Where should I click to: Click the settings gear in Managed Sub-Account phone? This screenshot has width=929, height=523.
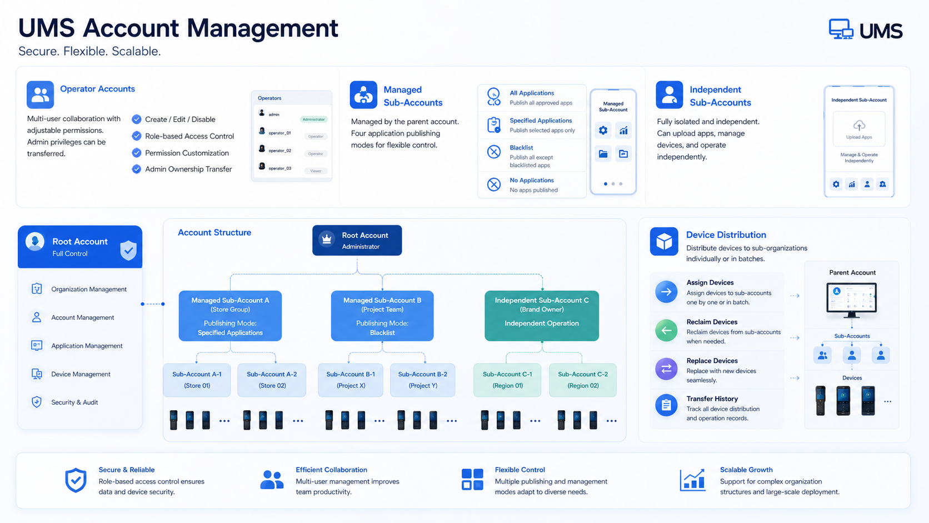(603, 131)
